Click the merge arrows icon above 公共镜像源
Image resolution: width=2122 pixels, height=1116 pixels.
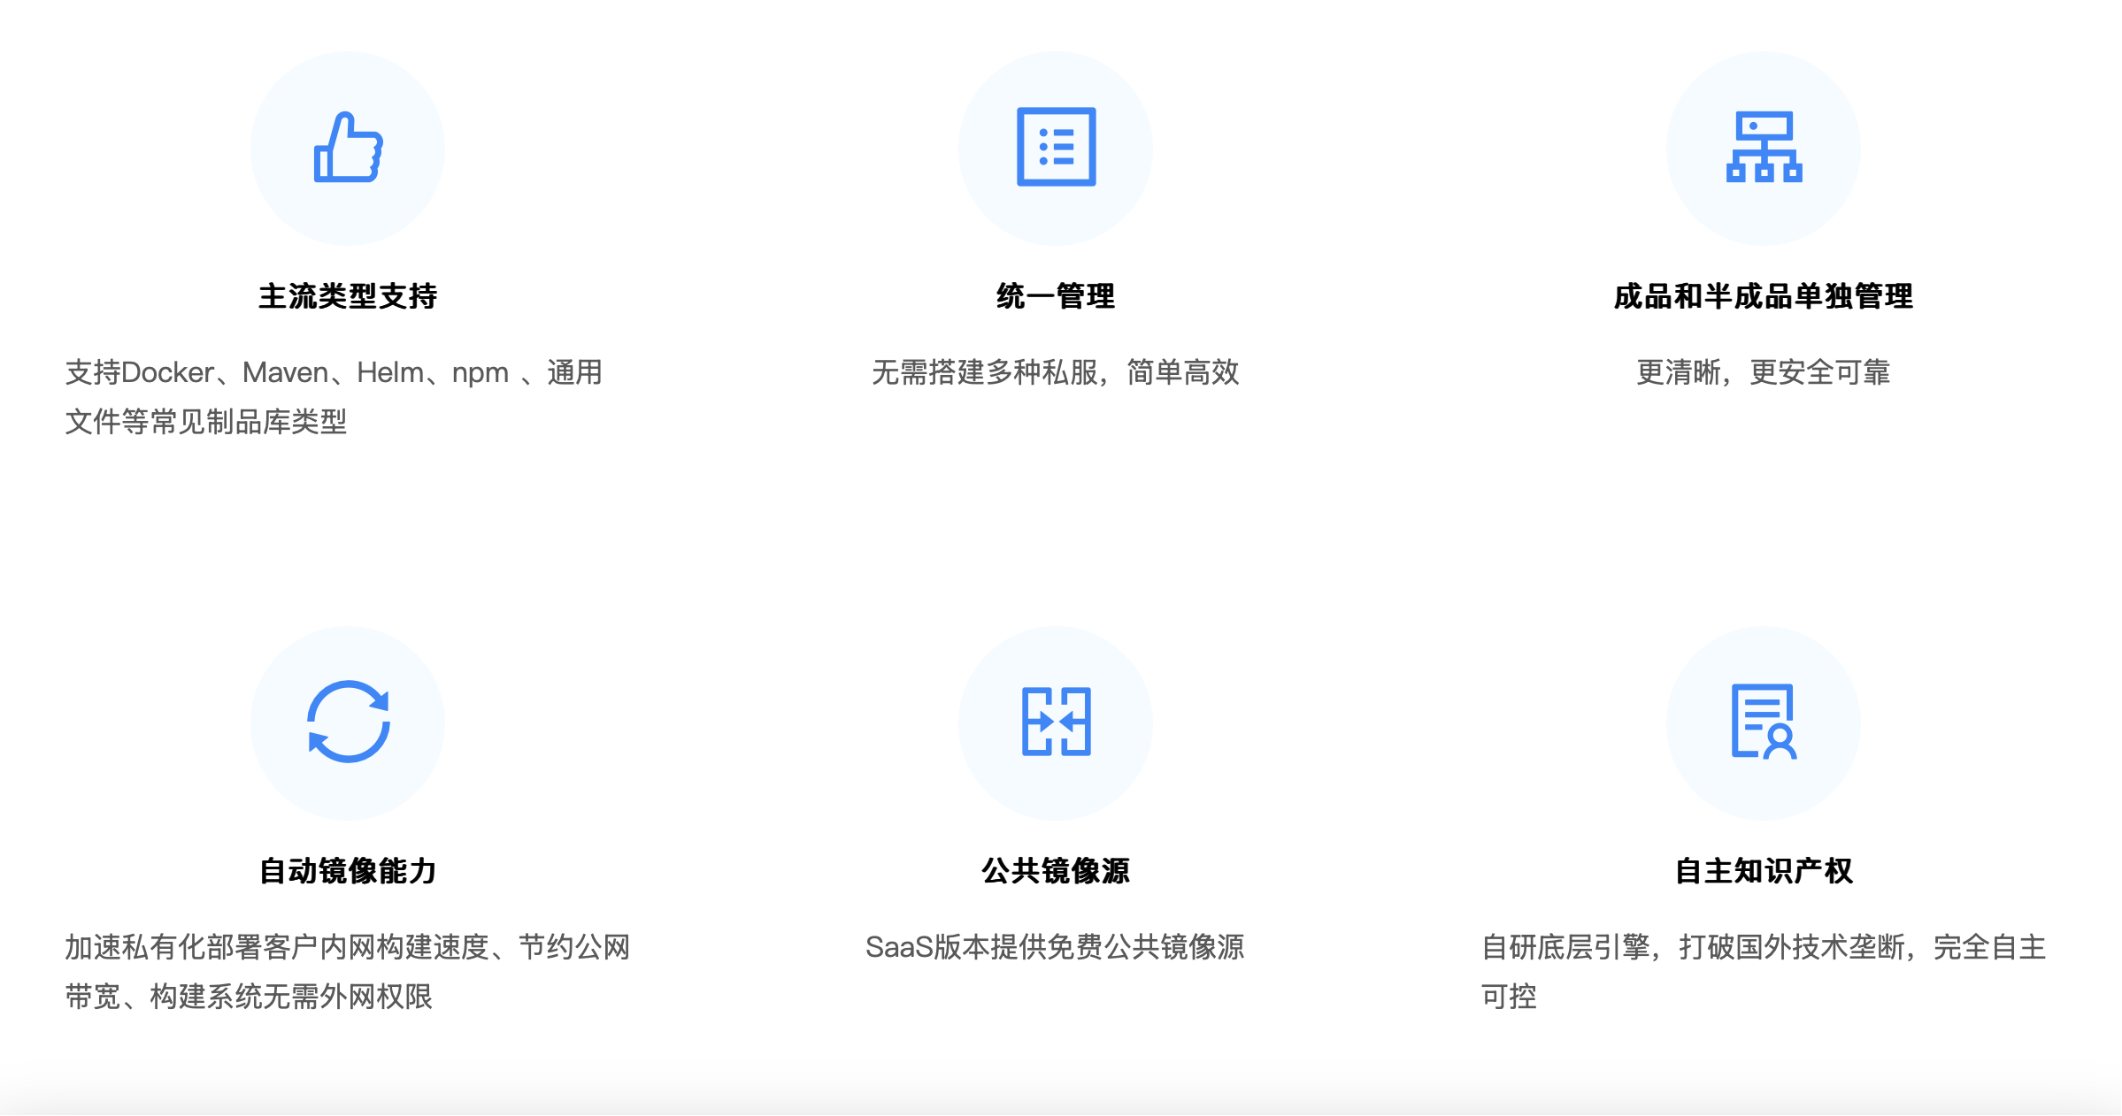pyautogui.click(x=1056, y=722)
